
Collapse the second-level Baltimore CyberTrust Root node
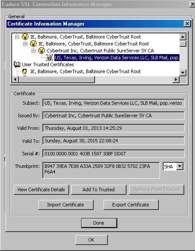(25, 44)
